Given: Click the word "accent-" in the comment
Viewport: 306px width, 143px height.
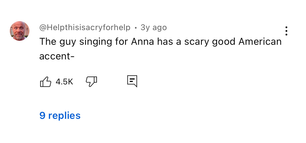Looking at the screenshot, I should [57, 56].
